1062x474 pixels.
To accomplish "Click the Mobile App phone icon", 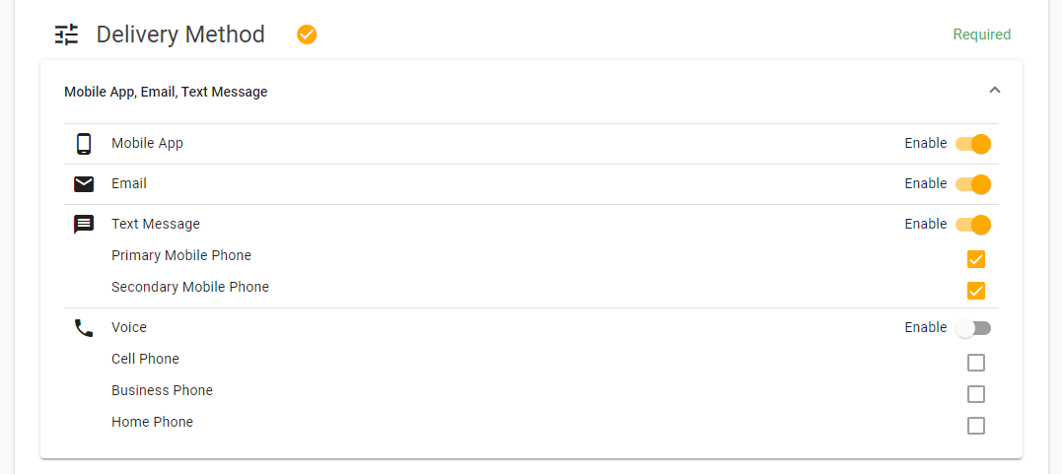I will click(x=84, y=144).
